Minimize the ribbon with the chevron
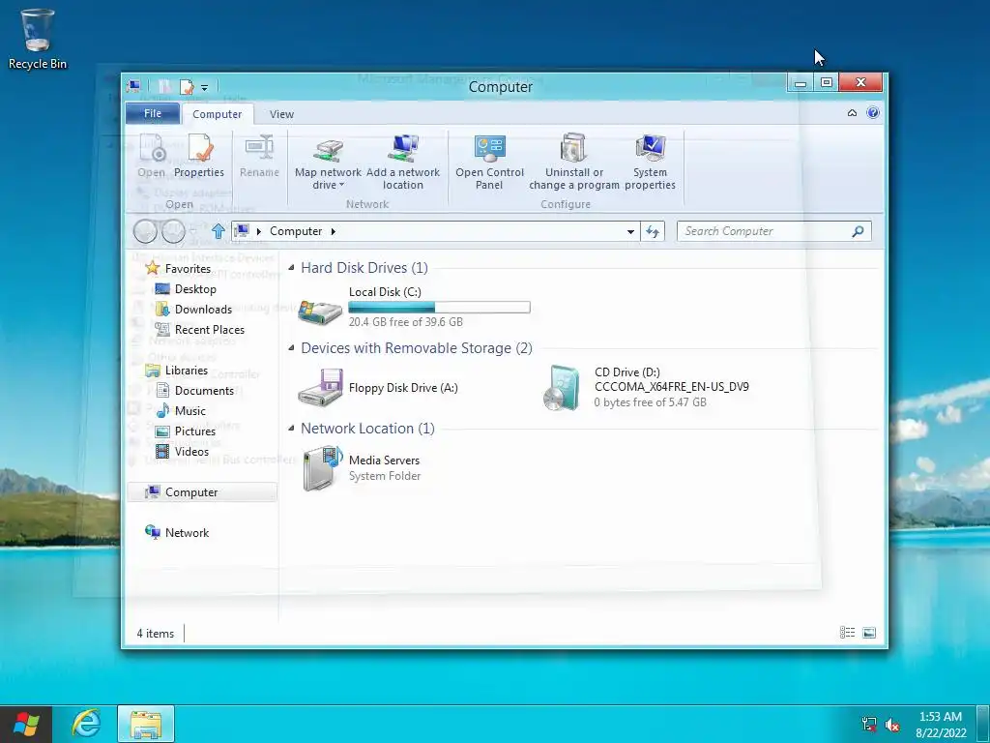Screen dimensions: 990x743 click(852, 113)
